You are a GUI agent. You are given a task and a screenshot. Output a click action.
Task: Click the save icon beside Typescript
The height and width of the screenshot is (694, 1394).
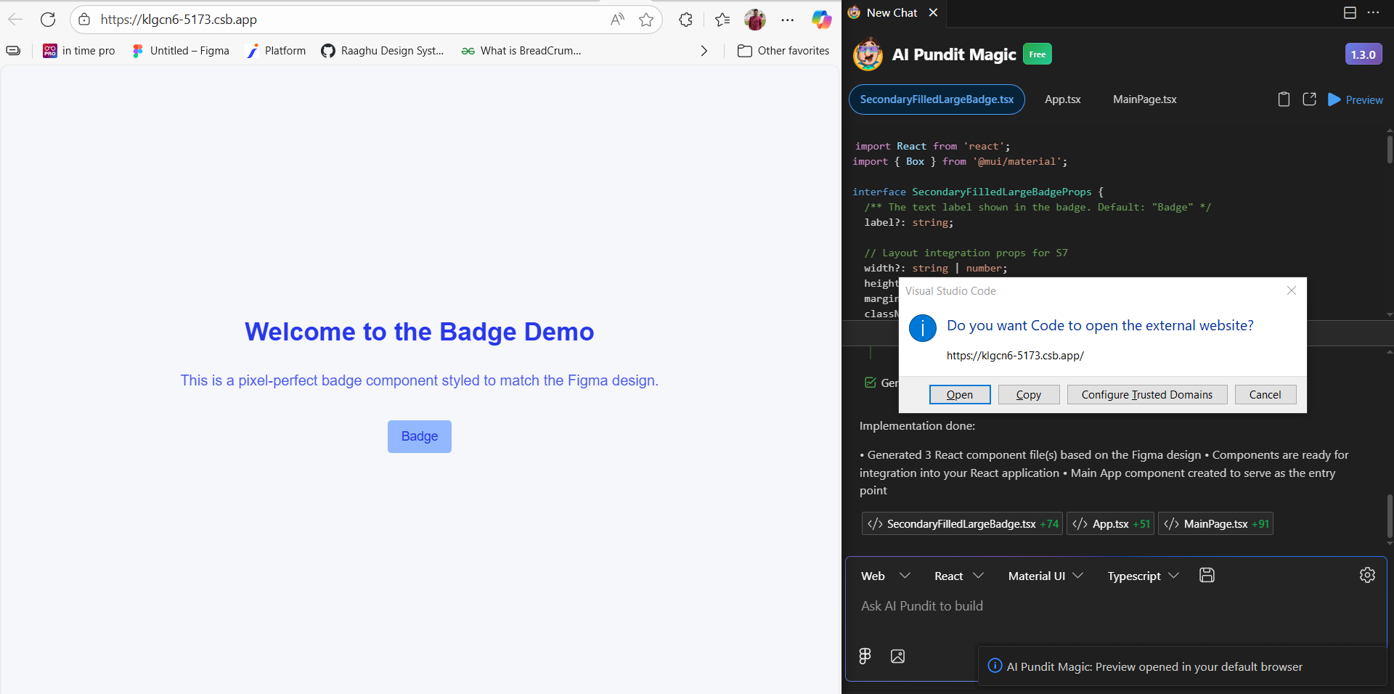(x=1207, y=575)
